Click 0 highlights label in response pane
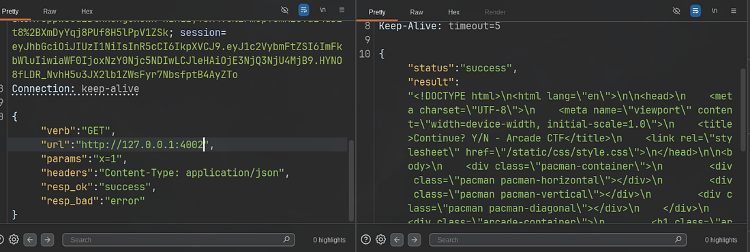 [x=721, y=240]
